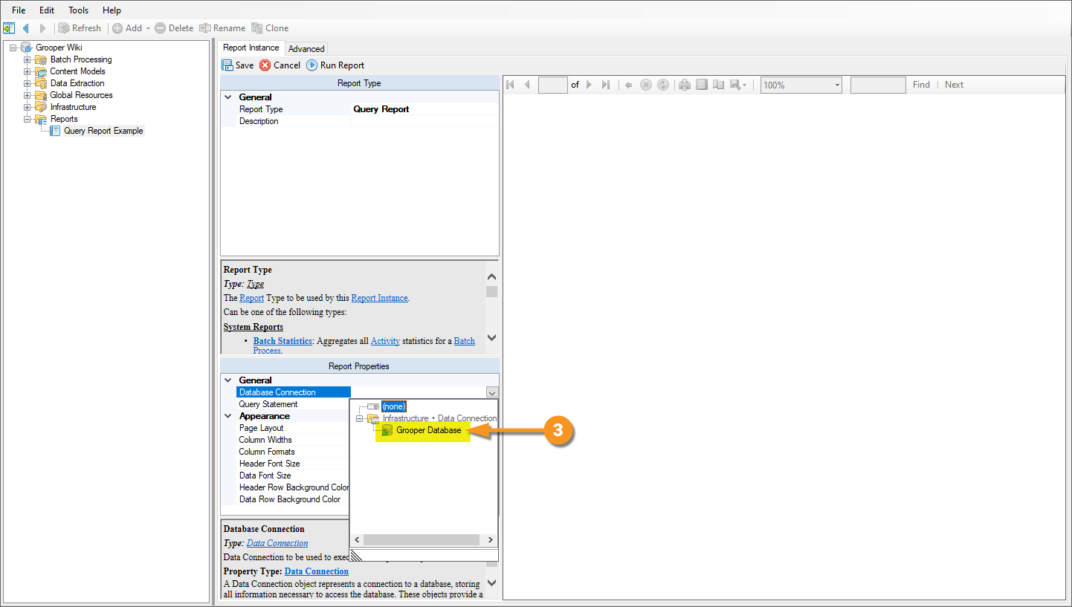Image resolution: width=1072 pixels, height=607 pixels.
Task: Collapse the General section under Report Type
Action: [228, 97]
